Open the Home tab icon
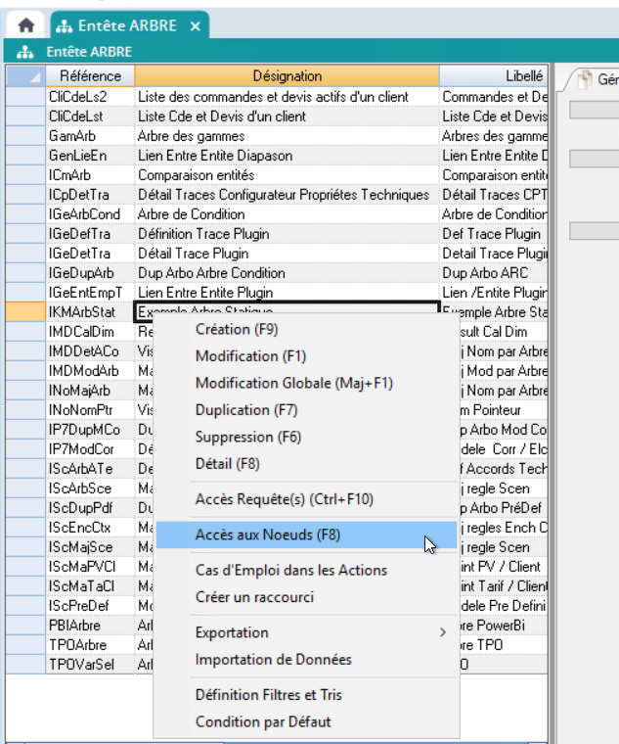Screen dimensions: 619x744 [x=26, y=26]
